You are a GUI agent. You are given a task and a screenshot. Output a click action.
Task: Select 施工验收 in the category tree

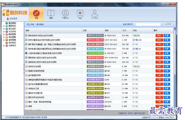coord(12,29)
